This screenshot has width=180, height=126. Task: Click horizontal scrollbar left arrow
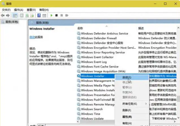click(x=78, y=122)
